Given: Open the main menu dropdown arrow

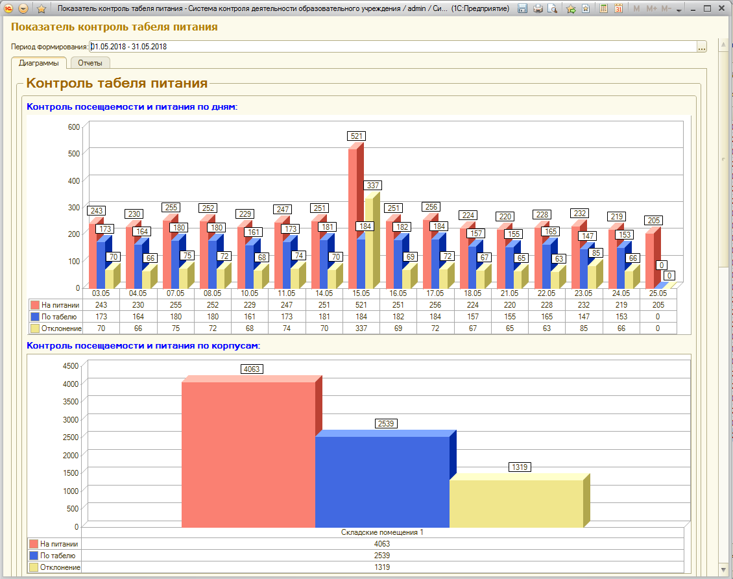Looking at the screenshot, I should pyautogui.click(x=23, y=8).
